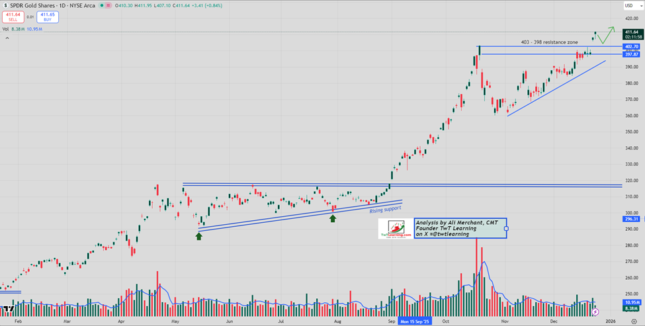
Task: Click the BUY 411.65 button
Action: tap(47, 17)
